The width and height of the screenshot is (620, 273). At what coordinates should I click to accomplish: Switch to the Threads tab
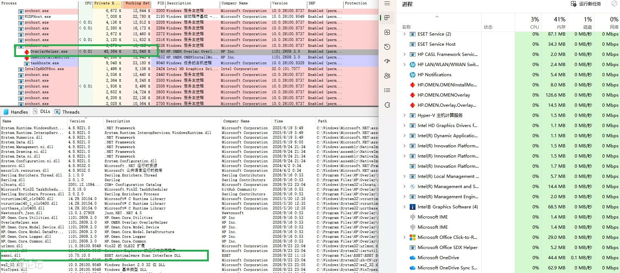tap(67, 112)
